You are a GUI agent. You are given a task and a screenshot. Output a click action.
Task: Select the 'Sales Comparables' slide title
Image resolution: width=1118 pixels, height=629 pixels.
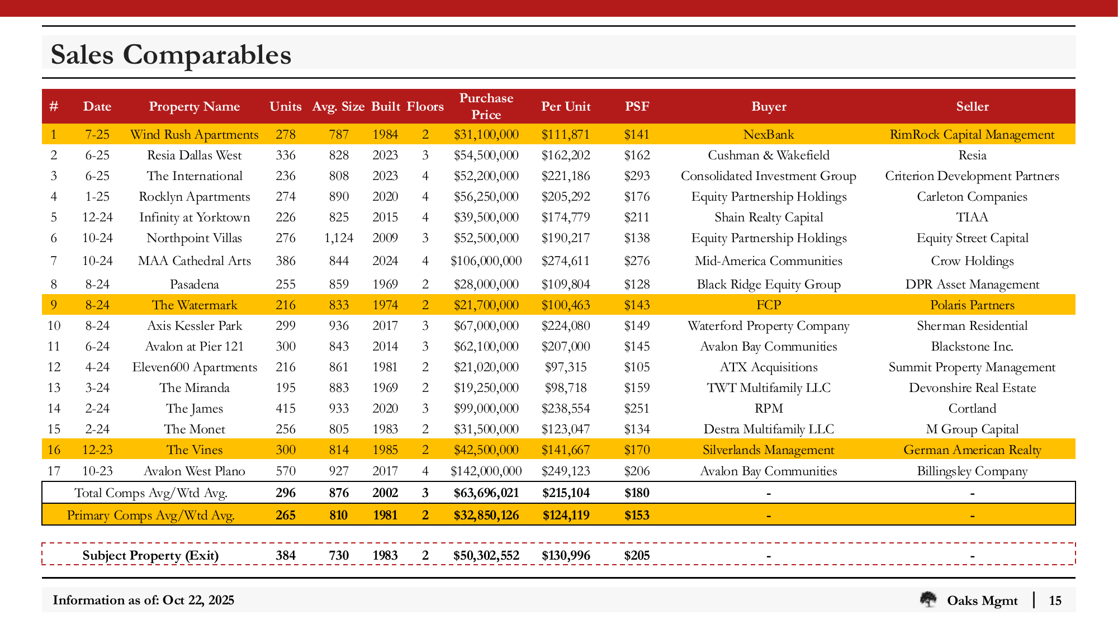click(171, 55)
